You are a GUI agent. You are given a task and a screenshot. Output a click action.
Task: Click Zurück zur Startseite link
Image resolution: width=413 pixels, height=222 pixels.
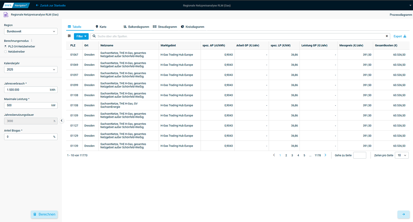pos(51,5)
